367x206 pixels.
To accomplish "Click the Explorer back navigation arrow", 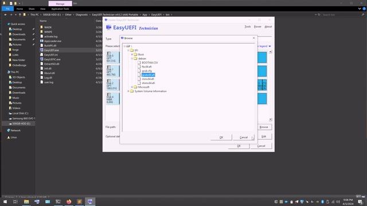I will [x=6, y=15].
